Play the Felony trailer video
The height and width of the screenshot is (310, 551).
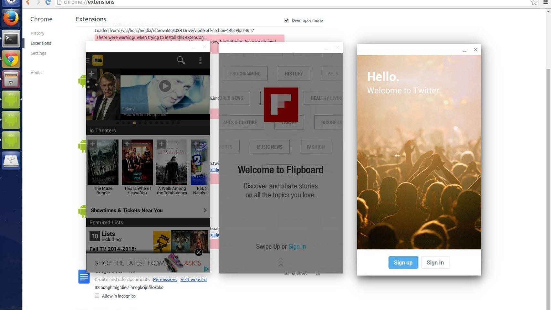pyautogui.click(x=165, y=86)
